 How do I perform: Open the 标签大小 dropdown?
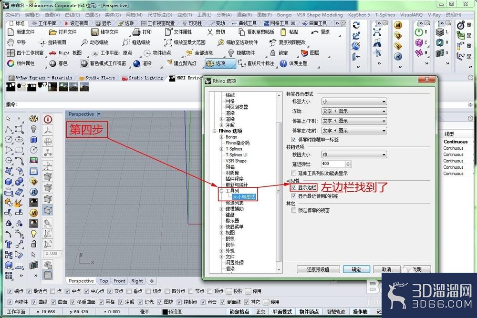354,102
